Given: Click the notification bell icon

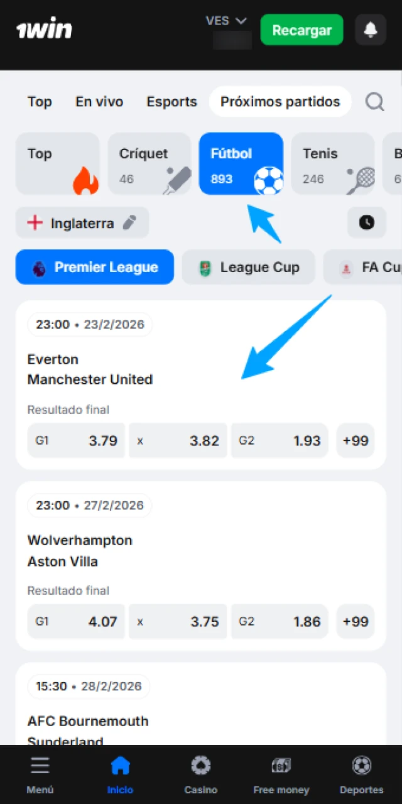Looking at the screenshot, I should 371,30.
